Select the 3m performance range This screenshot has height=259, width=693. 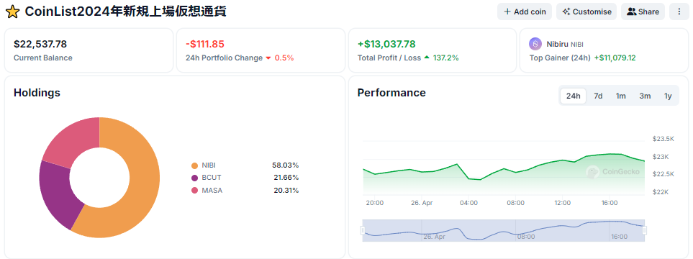pyautogui.click(x=644, y=96)
